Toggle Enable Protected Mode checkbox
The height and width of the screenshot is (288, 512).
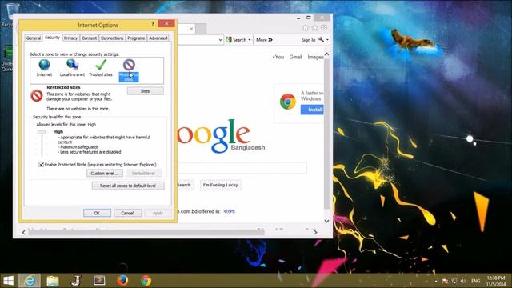click(42, 164)
